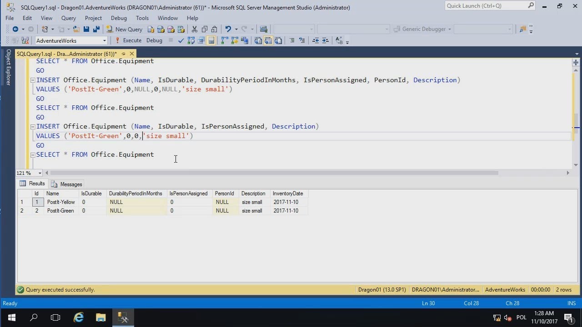Click the Decrease Indent icon
This screenshot has height=327, width=582.
click(316, 40)
